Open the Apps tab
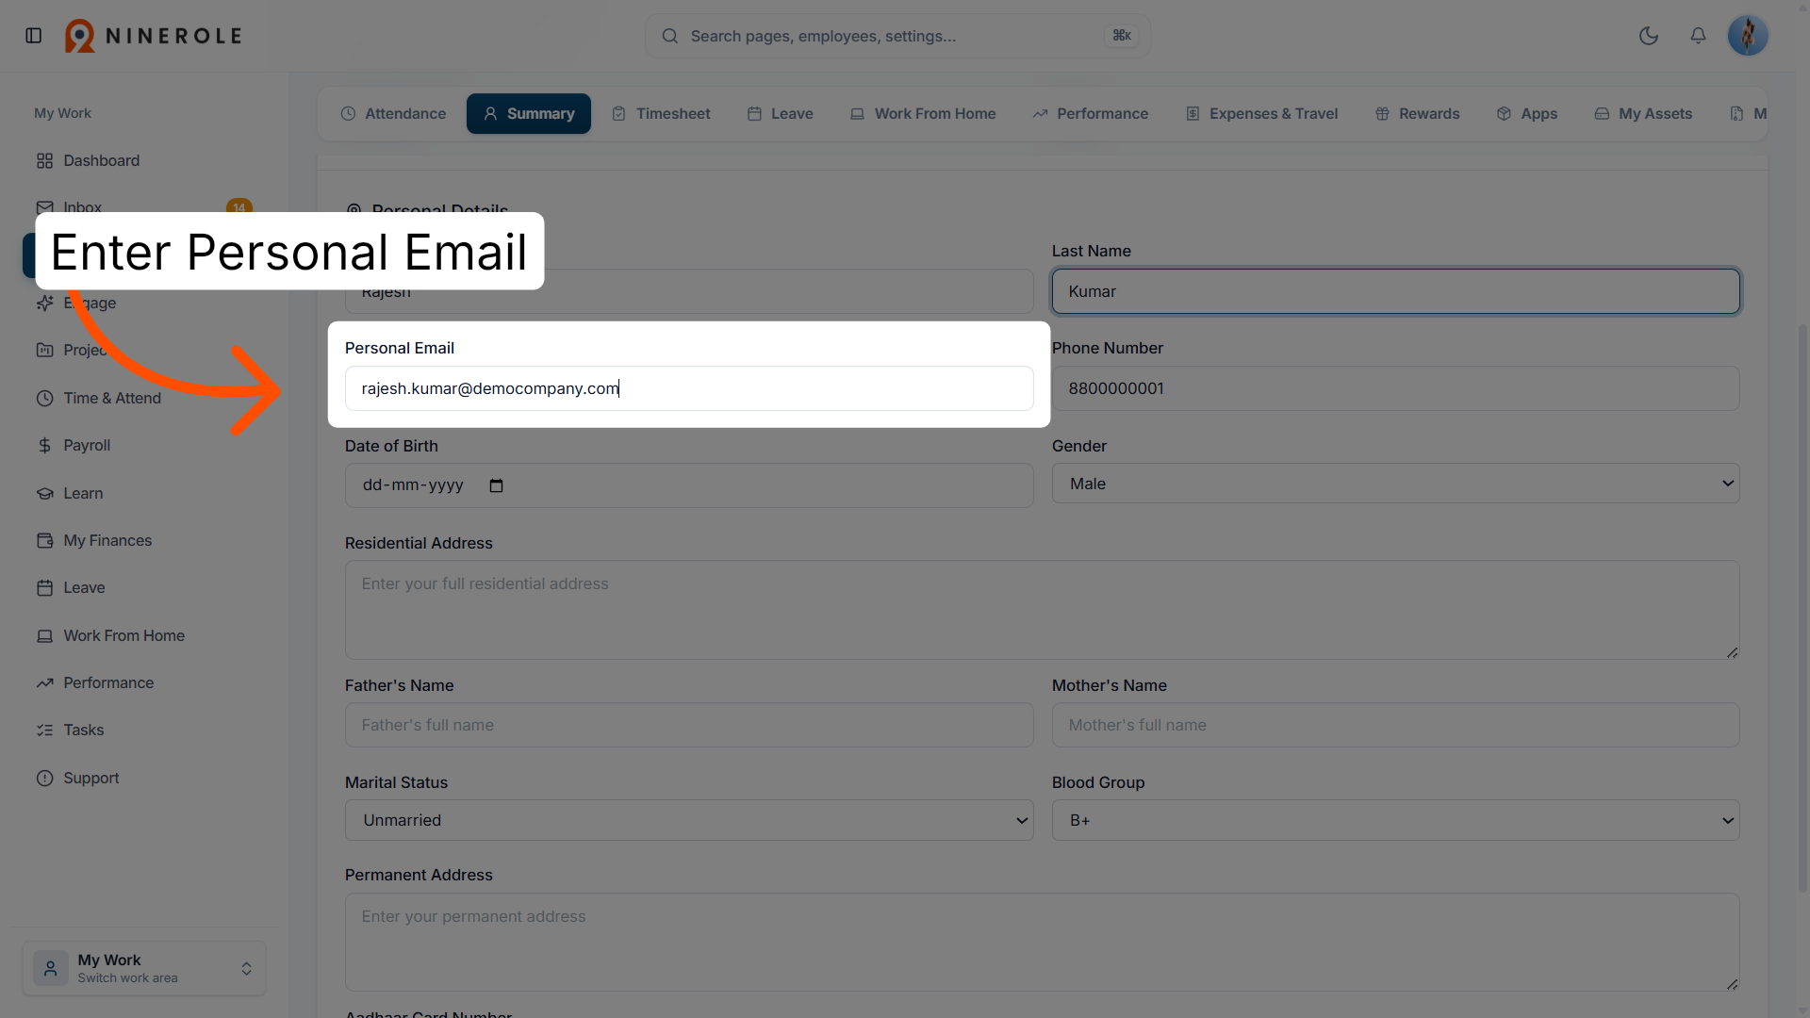Viewport: 1810px width, 1018px height. click(x=1527, y=113)
